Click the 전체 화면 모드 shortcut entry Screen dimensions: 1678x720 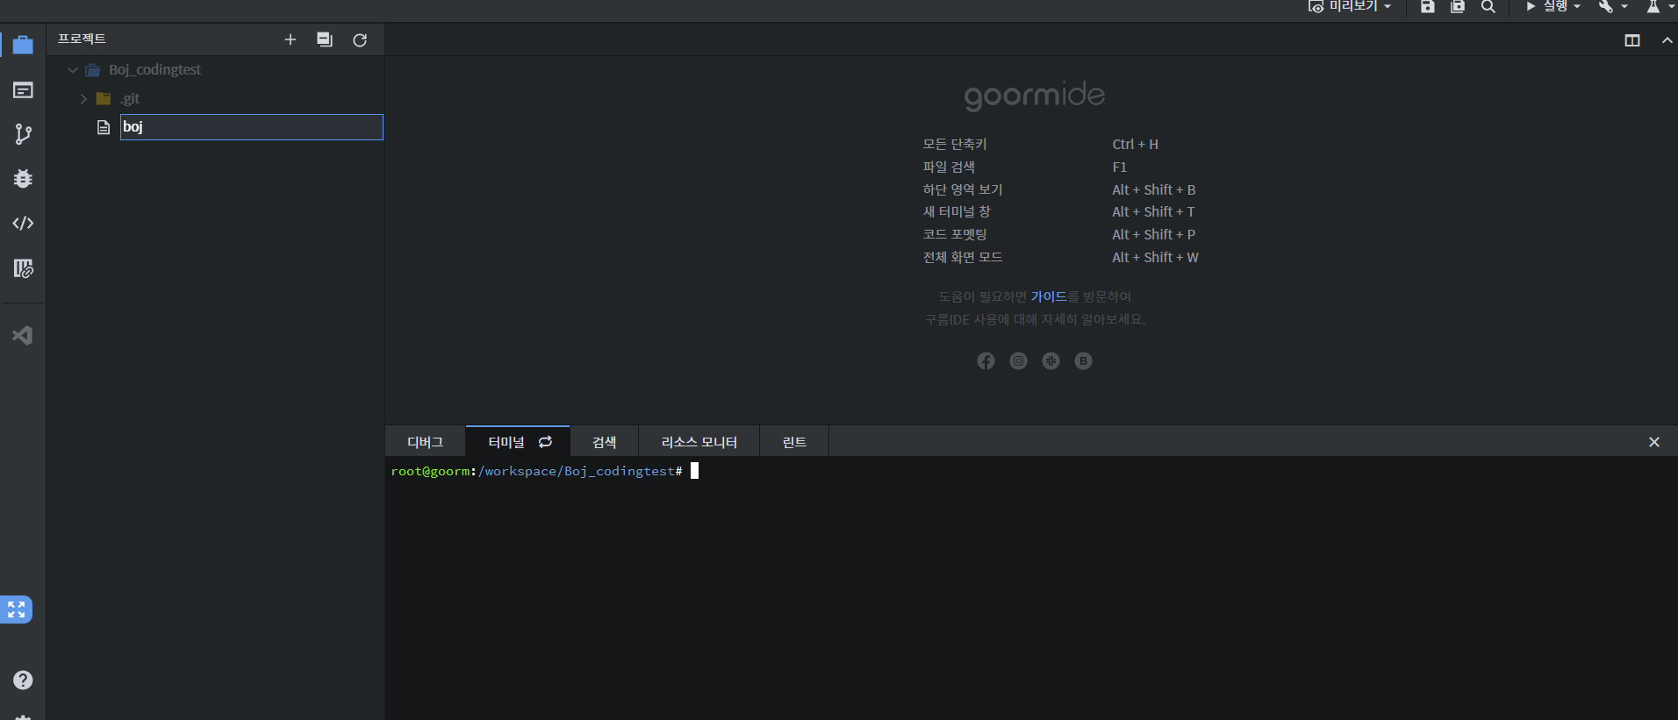point(963,257)
